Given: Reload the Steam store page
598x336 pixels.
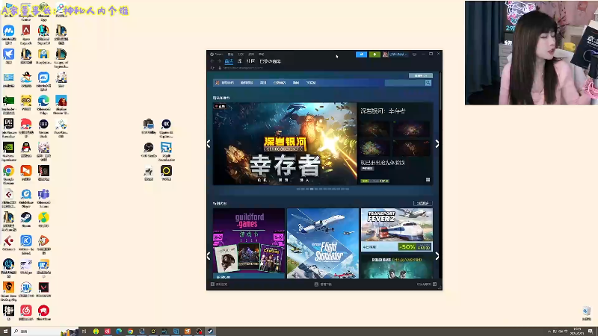Looking at the screenshot, I should tap(212, 68).
